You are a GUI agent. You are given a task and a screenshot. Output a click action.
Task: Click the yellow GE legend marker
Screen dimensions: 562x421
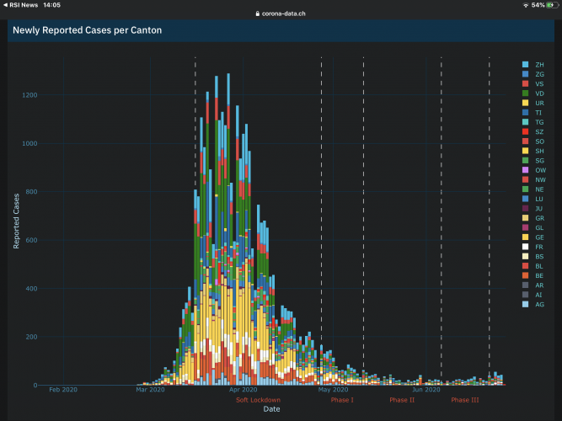(x=526, y=237)
